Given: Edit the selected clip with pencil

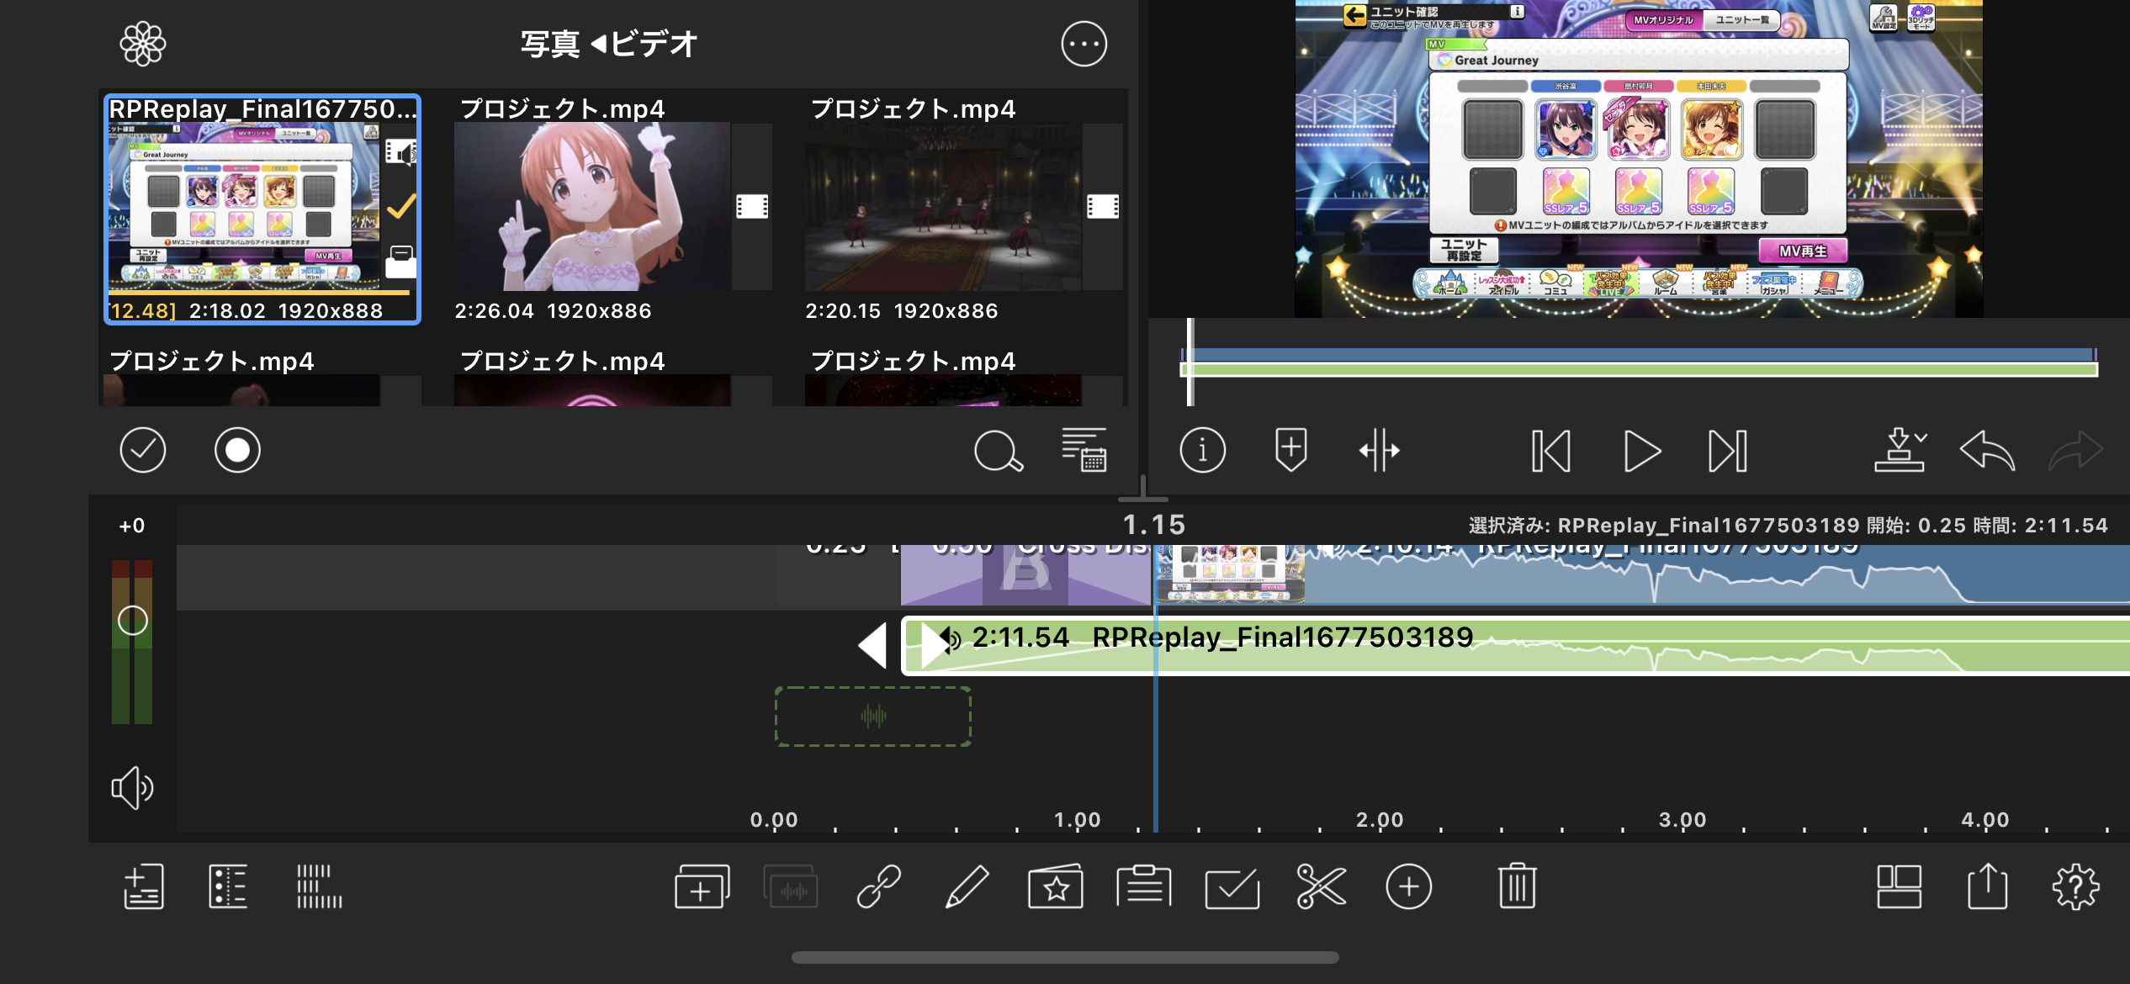Looking at the screenshot, I should click(967, 886).
